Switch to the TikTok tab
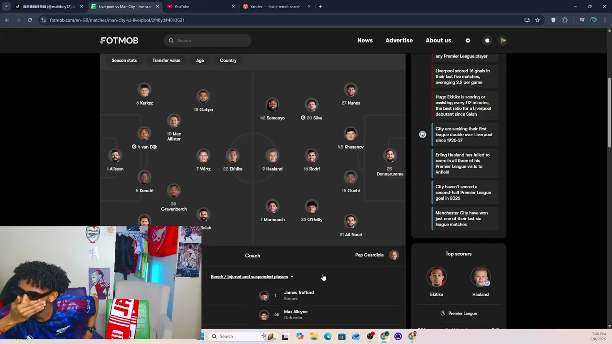 coord(48,7)
